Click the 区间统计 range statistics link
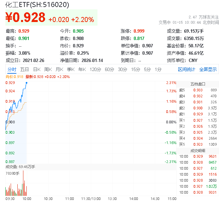This screenshot has height=205, width=219. pyautogui.click(x=187, y=69)
